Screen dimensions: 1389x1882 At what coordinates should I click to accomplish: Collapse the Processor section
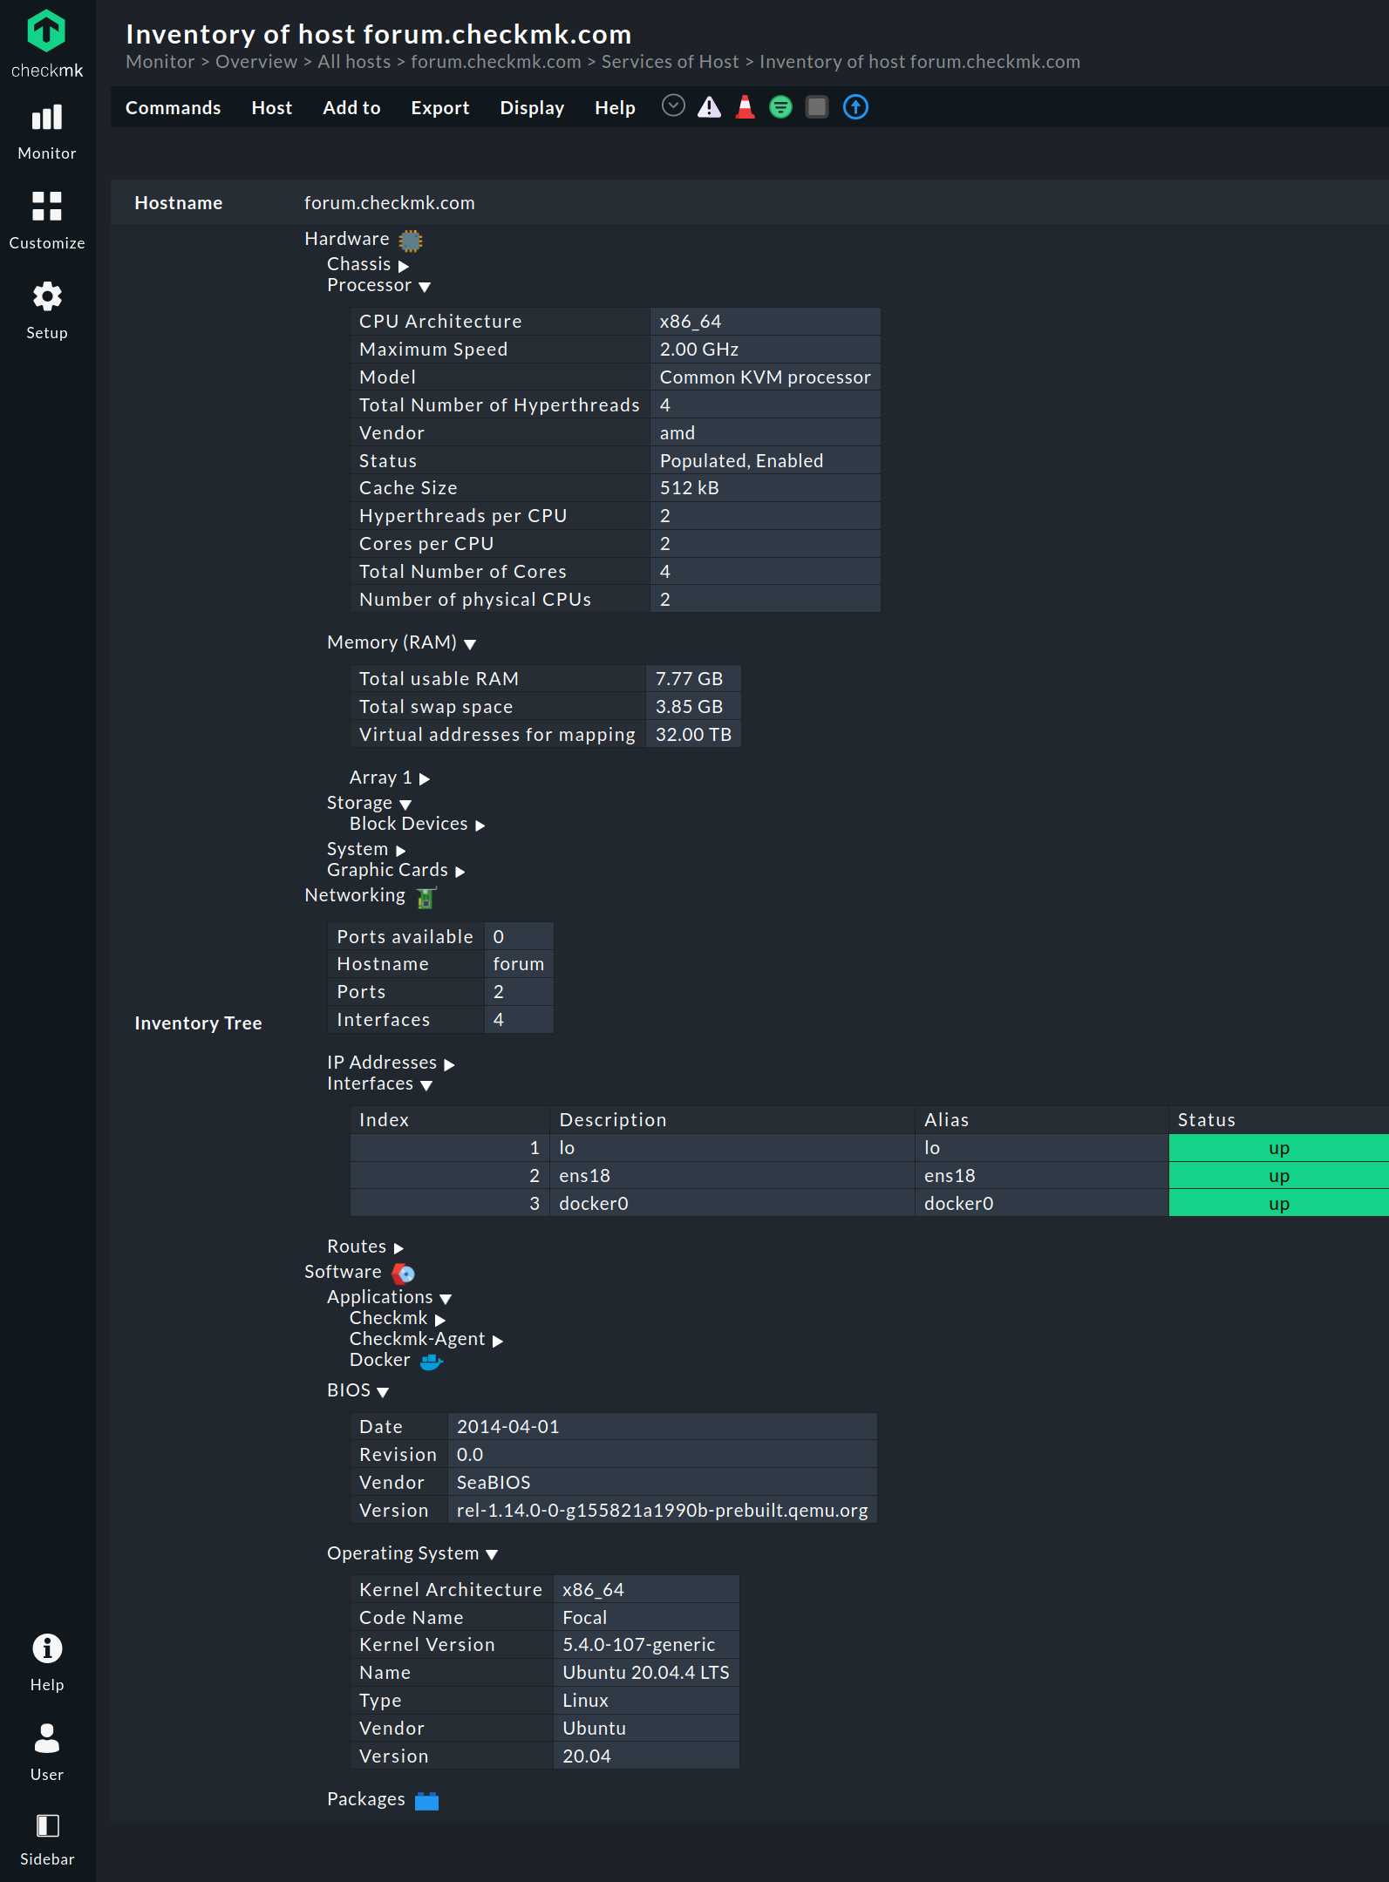425,287
